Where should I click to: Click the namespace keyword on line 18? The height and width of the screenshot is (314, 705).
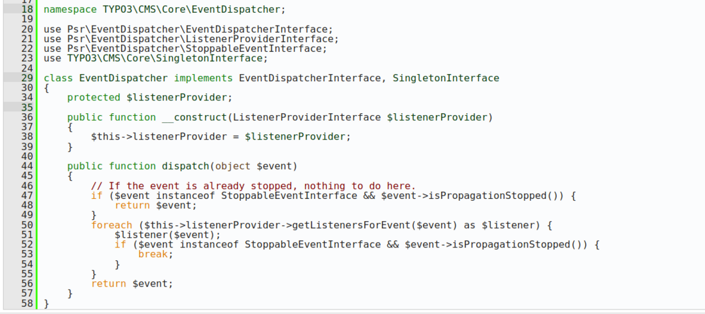coord(70,10)
